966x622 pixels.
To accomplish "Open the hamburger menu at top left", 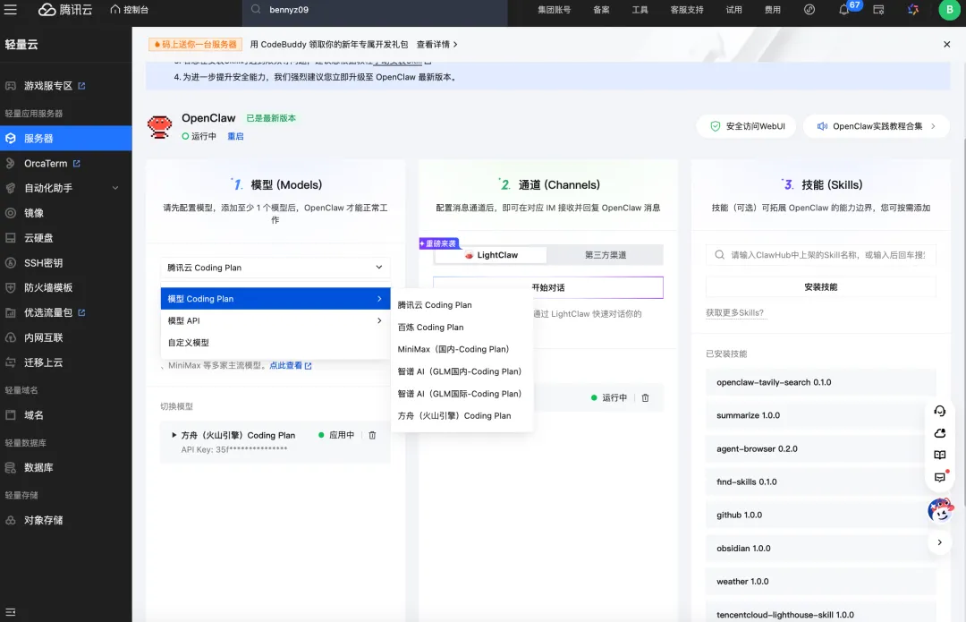I will (11, 10).
